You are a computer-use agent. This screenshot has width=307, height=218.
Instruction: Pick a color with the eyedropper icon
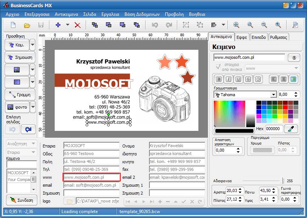pyautogui.click(x=291, y=129)
